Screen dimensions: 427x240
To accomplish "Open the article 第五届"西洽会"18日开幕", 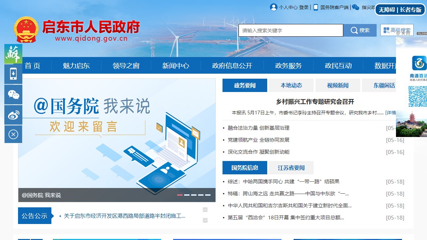I will pyautogui.click(x=286, y=218).
